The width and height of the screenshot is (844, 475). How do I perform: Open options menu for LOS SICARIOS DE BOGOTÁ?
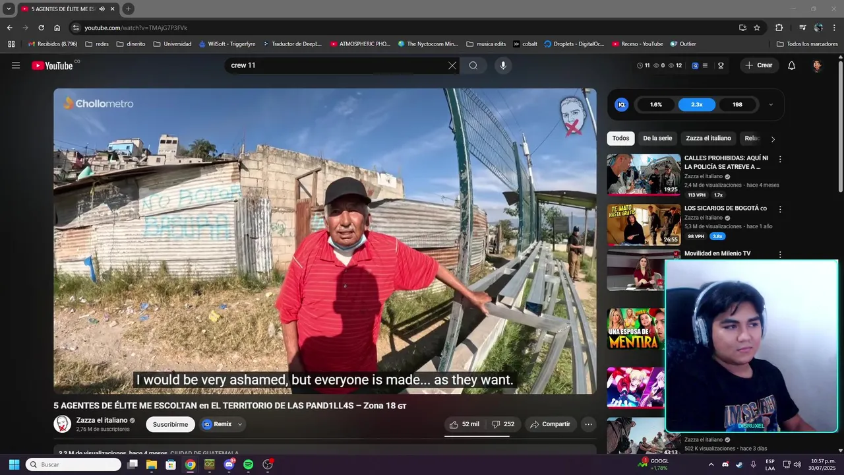780,209
